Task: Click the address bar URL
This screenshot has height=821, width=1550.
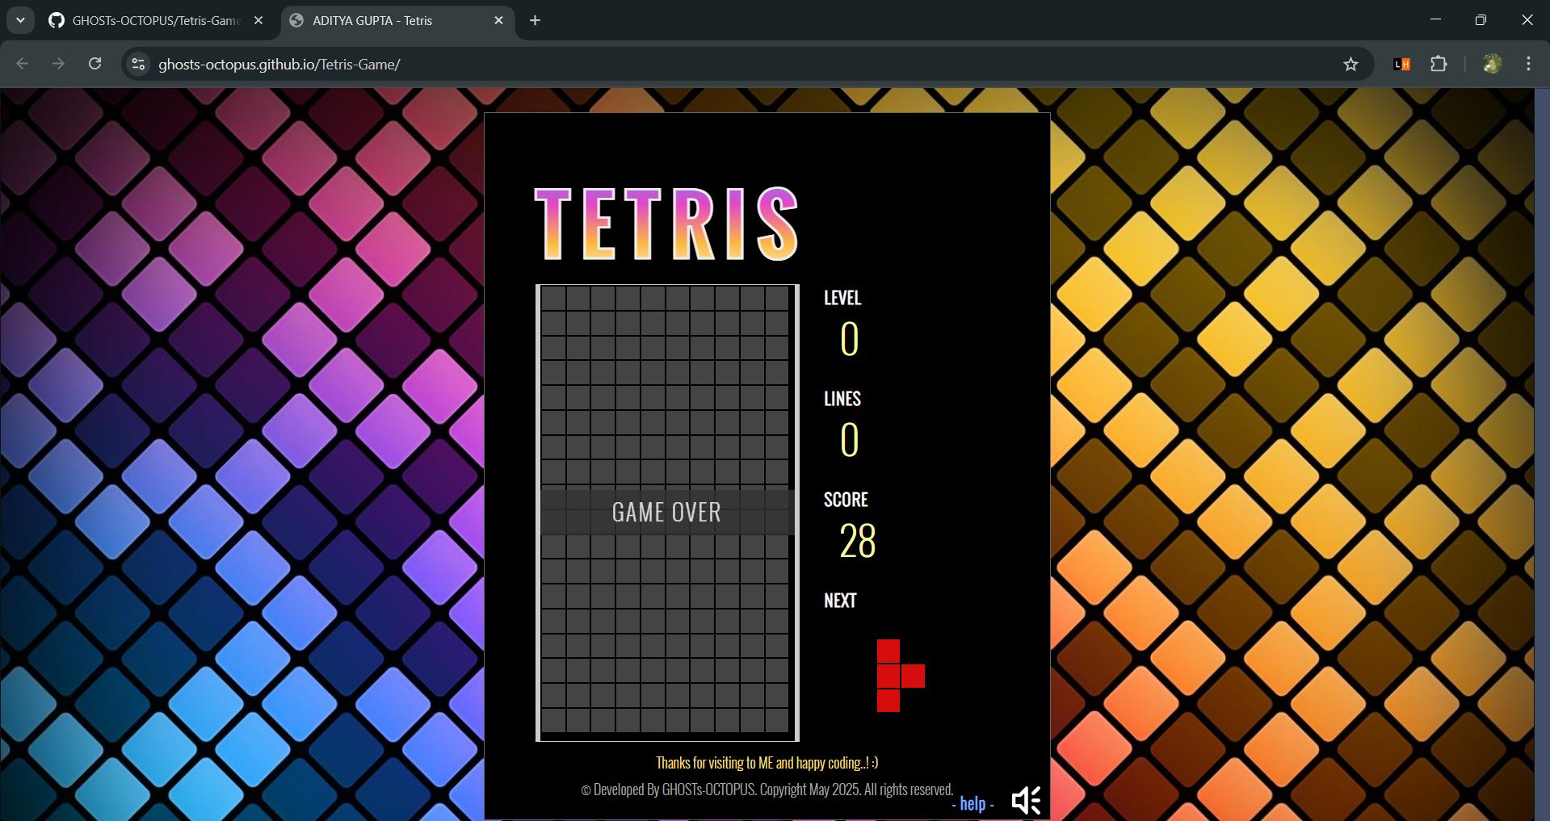Action: pos(279,65)
